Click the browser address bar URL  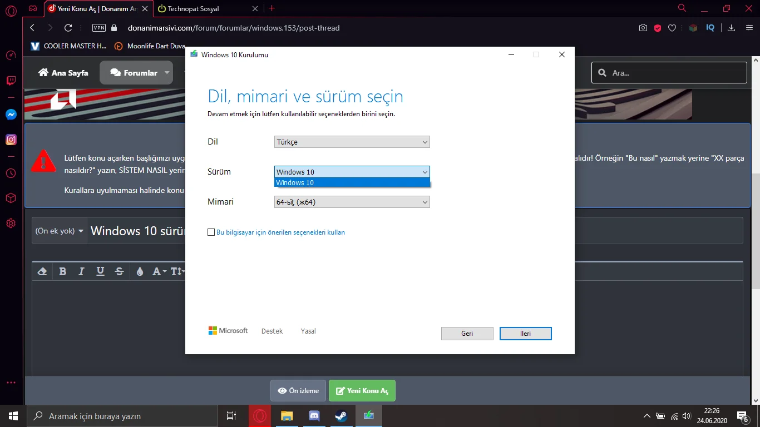click(x=234, y=28)
